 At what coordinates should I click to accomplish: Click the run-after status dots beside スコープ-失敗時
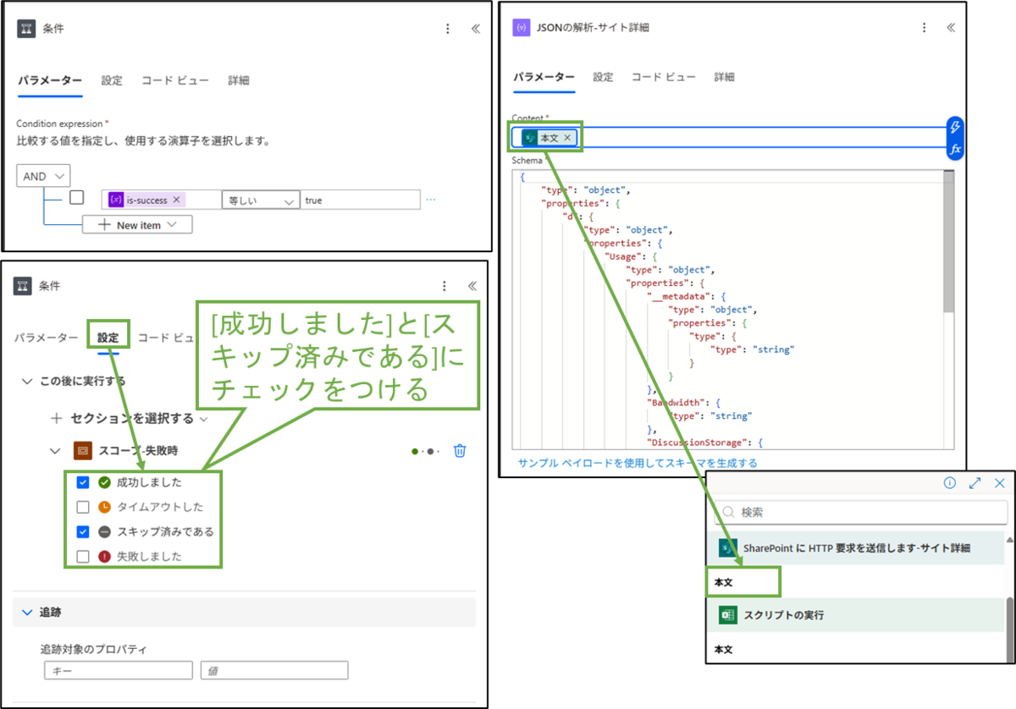(427, 451)
